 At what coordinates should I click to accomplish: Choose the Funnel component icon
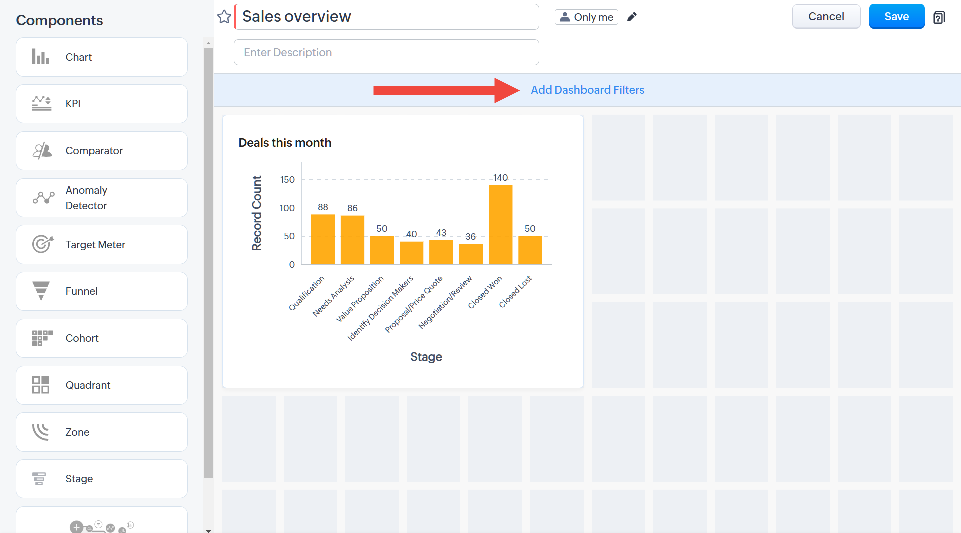[x=41, y=291]
